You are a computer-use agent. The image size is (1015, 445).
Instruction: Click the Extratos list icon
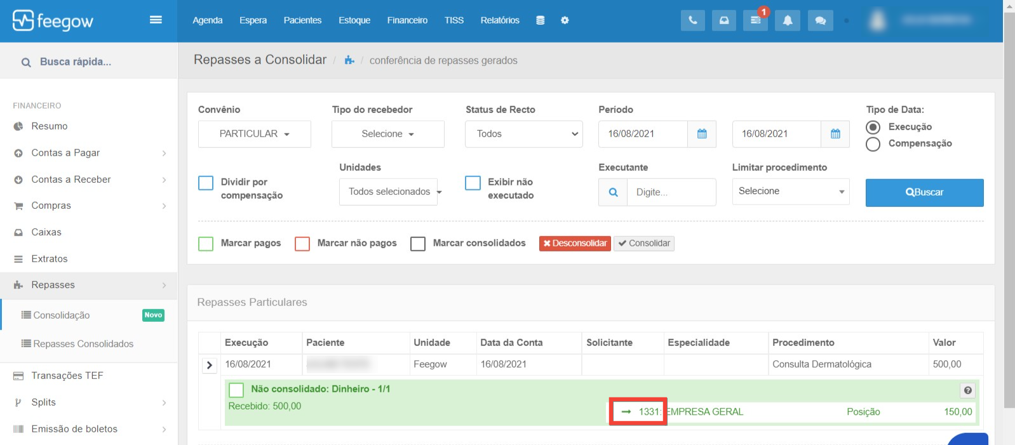(18, 259)
